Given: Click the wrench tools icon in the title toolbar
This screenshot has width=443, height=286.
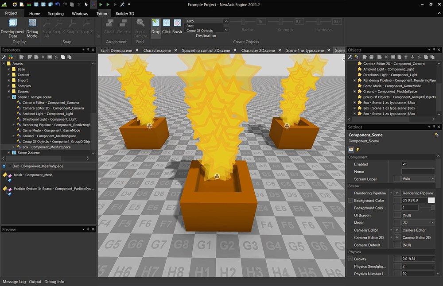Looking at the screenshot, I should (x=122, y=4).
